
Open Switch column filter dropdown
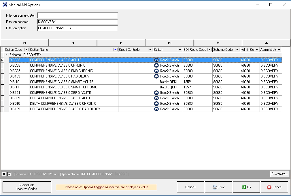point(180,50)
